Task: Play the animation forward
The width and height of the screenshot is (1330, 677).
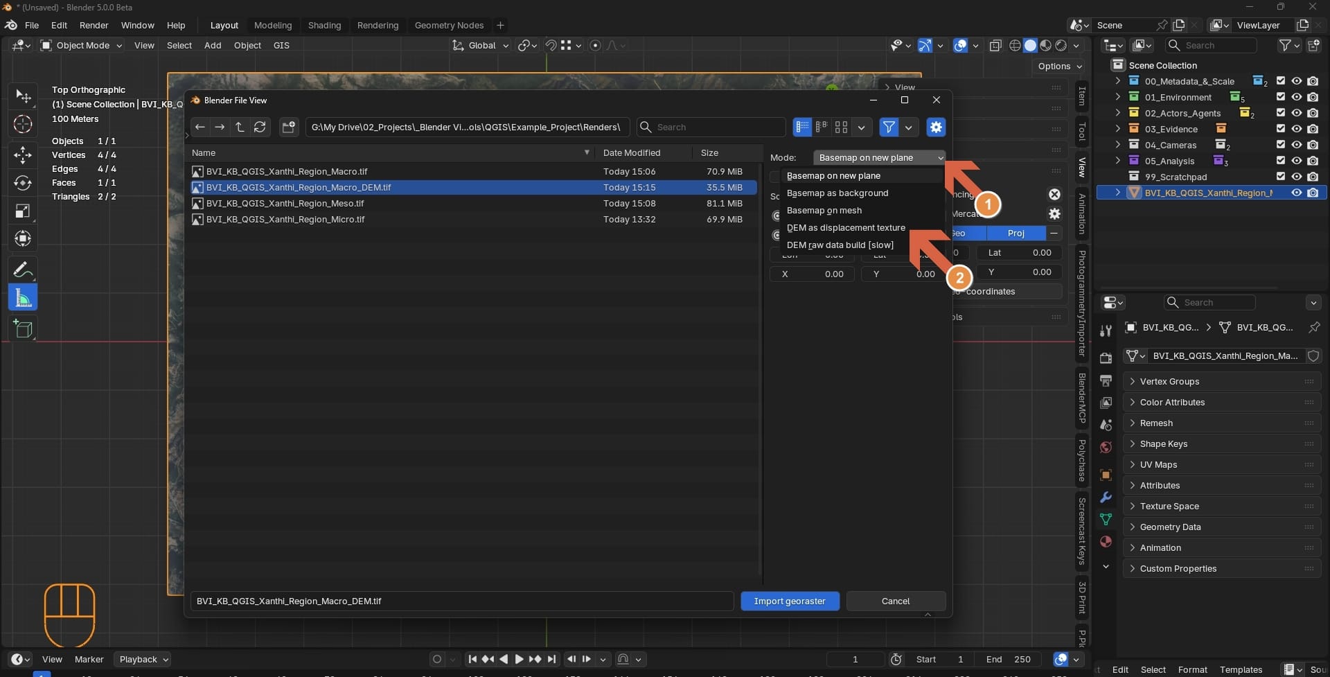Action: tap(519, 659)
